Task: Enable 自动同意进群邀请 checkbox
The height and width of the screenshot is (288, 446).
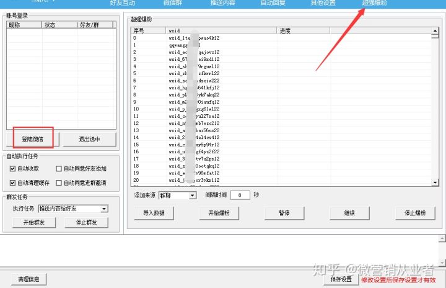Action: pyautogui.click(x=59, y=182)
